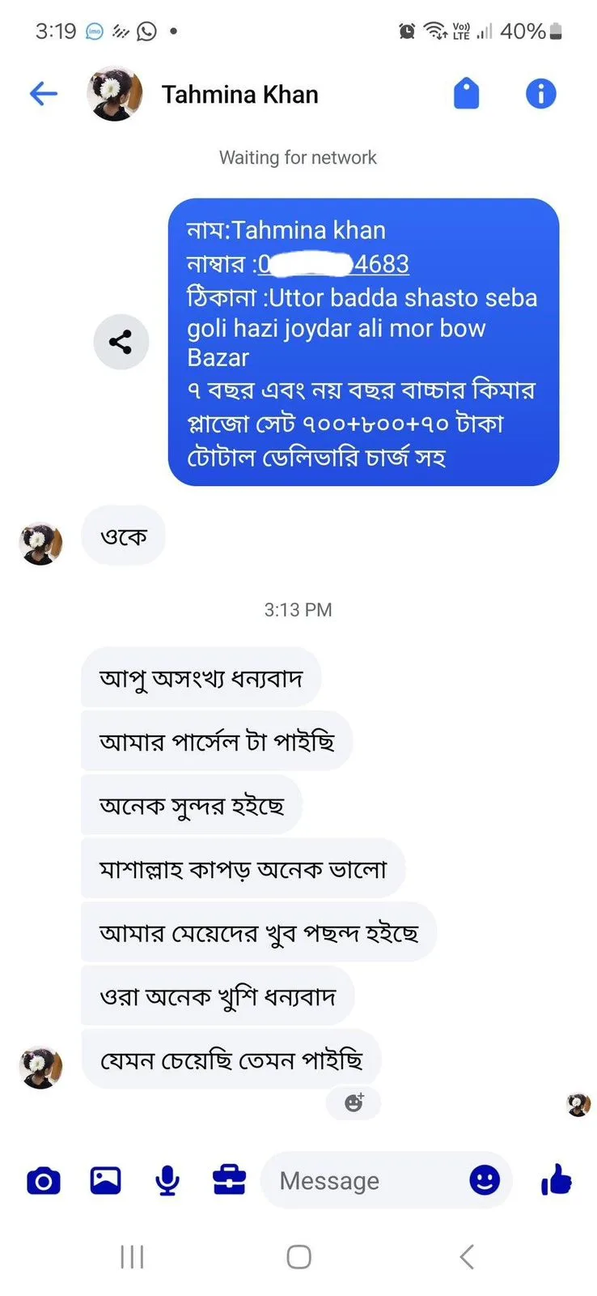Open the photo gallery icon

point(105,1181)
